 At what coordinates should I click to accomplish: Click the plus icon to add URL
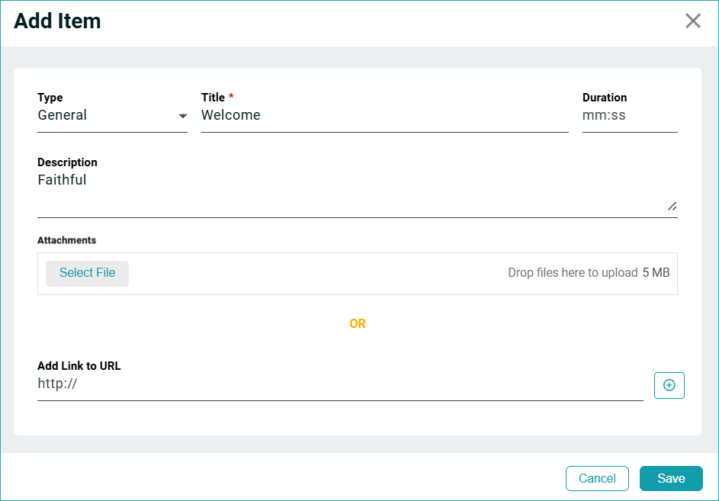669,385
